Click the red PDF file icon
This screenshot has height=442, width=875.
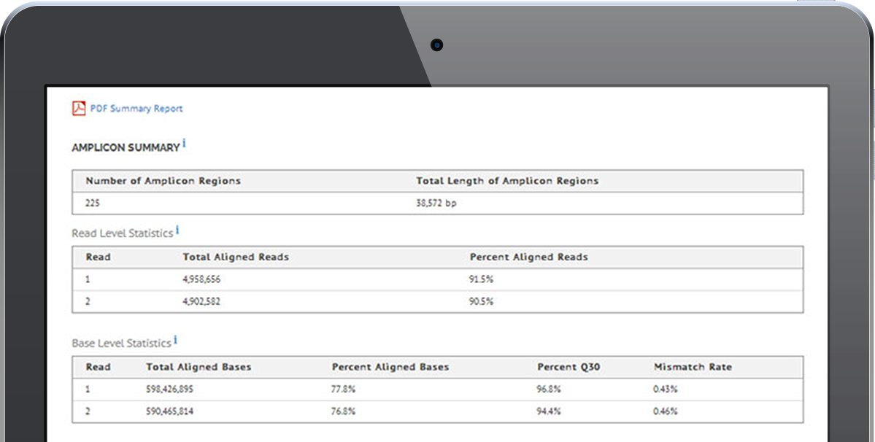click(x=78, y=109)
